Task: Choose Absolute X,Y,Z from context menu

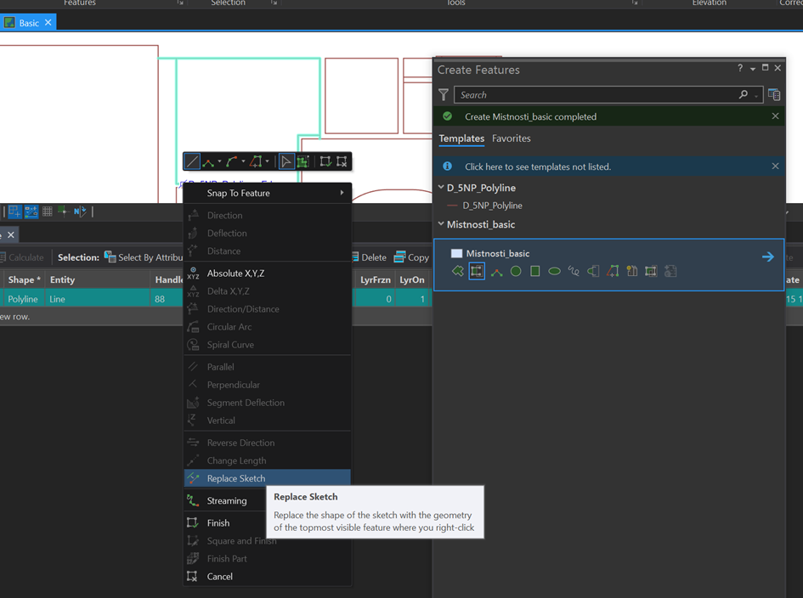Action: click(x=268, y=274)
